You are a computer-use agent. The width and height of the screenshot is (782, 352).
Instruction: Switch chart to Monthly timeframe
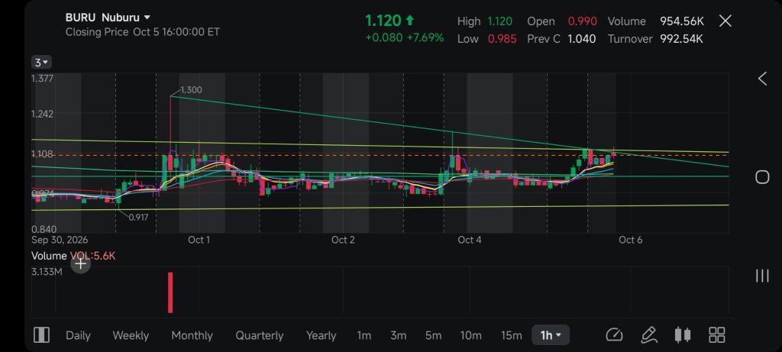click(192, 335)
